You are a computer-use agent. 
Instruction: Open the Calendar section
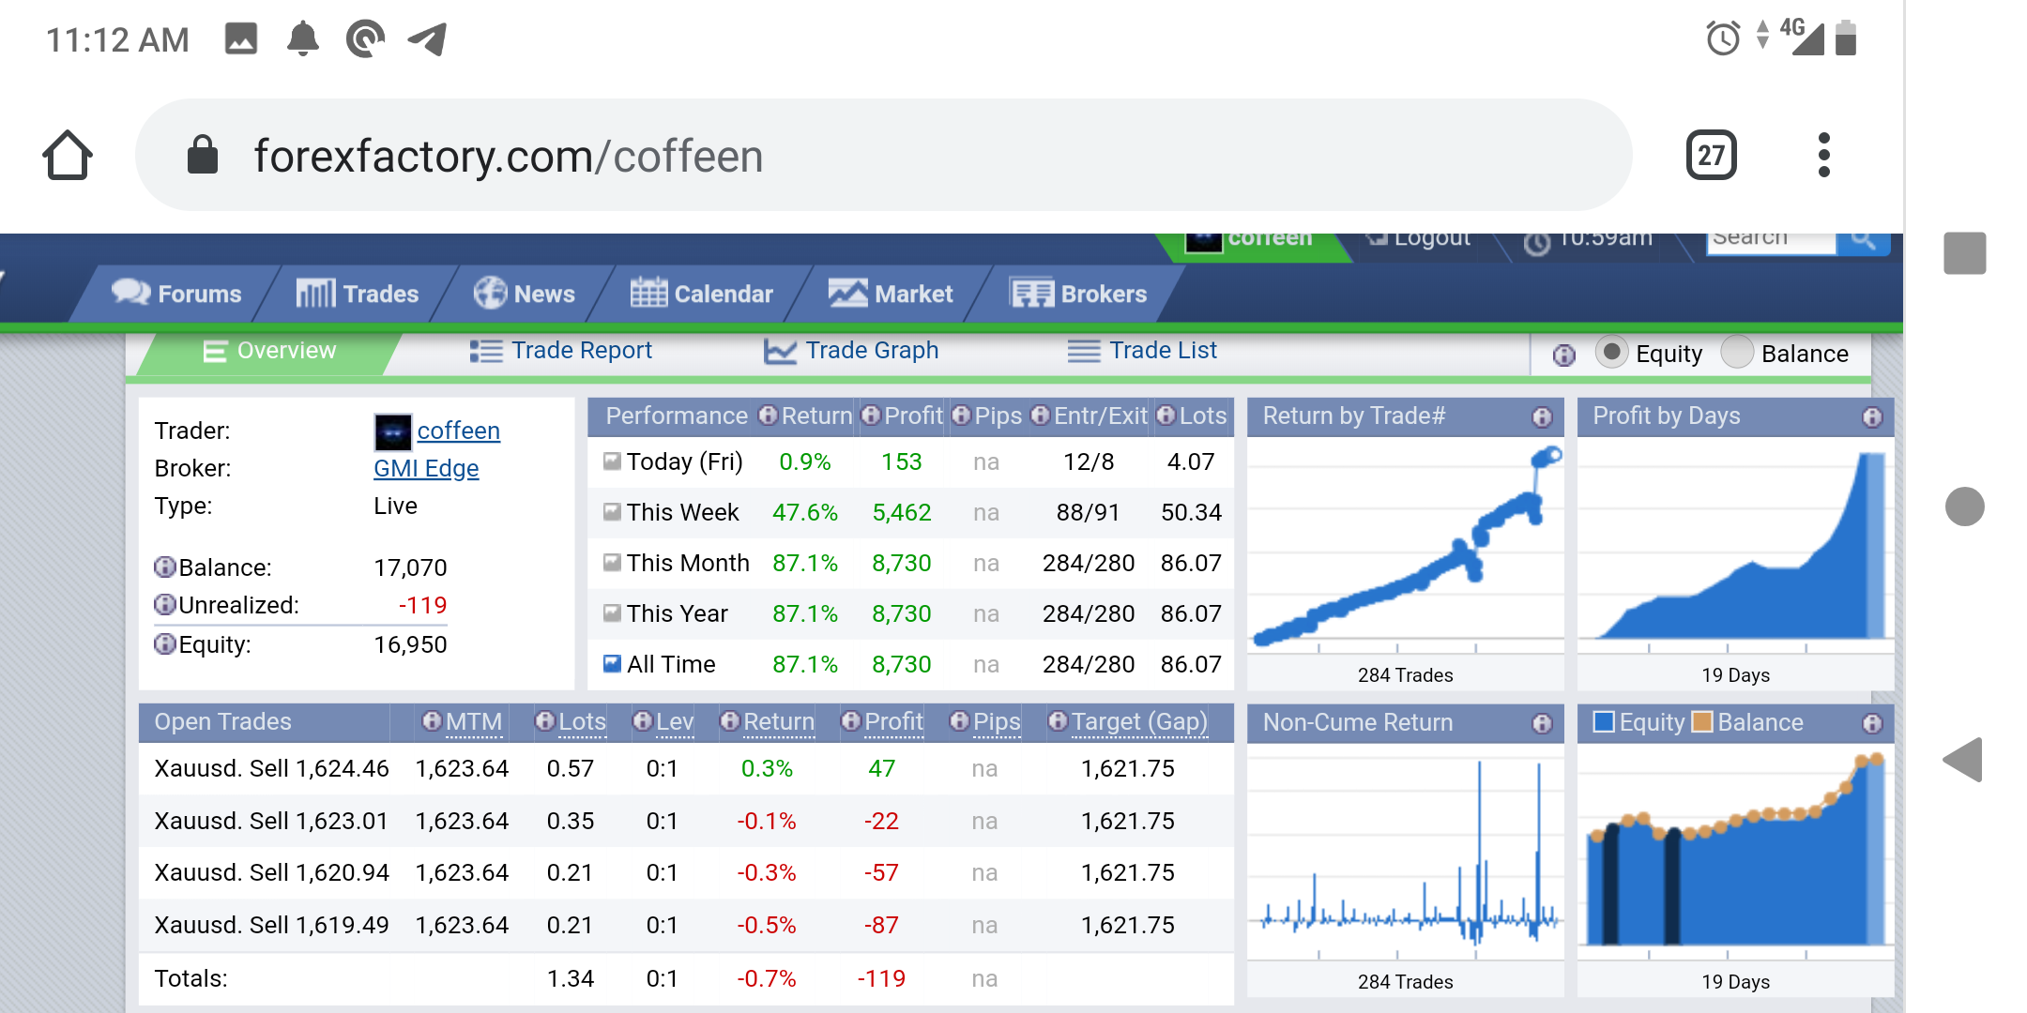[x=701, y=294]
